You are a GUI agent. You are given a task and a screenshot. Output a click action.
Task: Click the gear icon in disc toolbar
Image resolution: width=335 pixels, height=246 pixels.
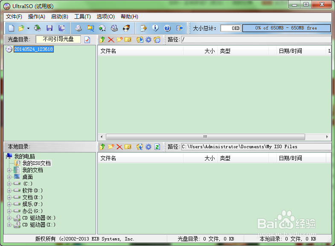pos(148,40)
